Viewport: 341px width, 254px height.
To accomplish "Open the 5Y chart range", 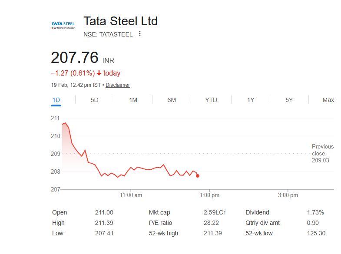I will click(x=289, y=100).
